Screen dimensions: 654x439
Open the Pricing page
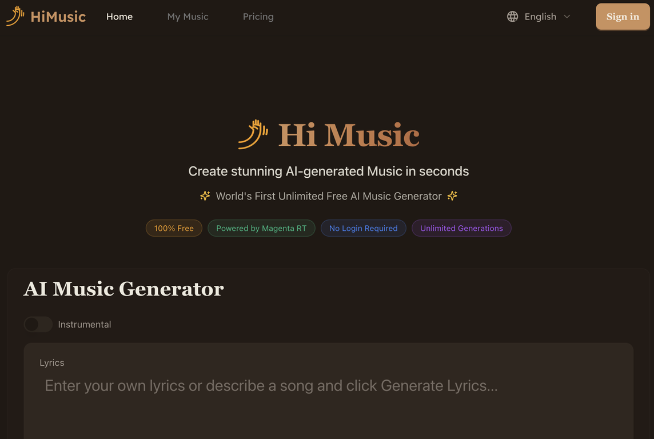click(258, 17)
